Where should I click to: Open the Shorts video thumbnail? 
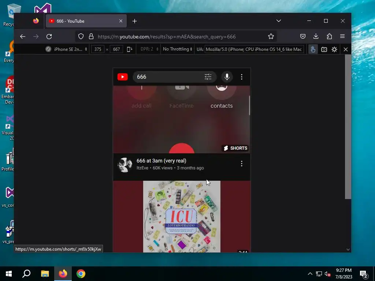tap(182, 120)
